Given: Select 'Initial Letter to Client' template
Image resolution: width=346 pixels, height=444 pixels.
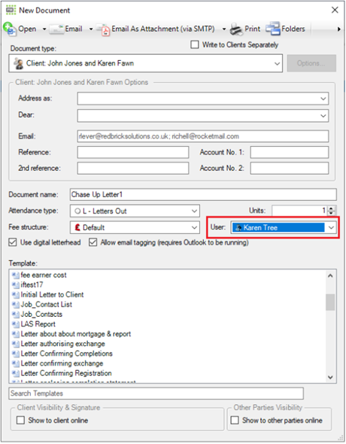Looking at the screenshot, I should point(52,294).
